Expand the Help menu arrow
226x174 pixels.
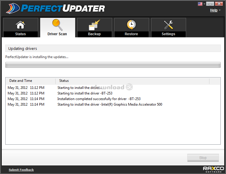click(x=220, y=10)
